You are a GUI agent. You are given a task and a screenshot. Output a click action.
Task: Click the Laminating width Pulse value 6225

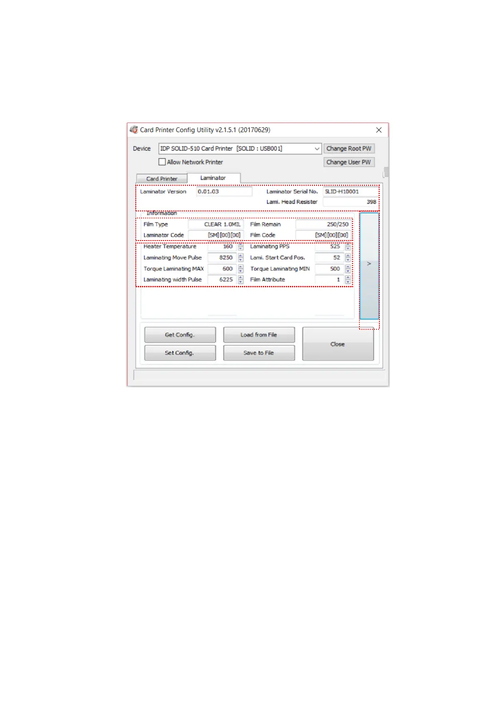pyautogui.click(x=222, y=280)
